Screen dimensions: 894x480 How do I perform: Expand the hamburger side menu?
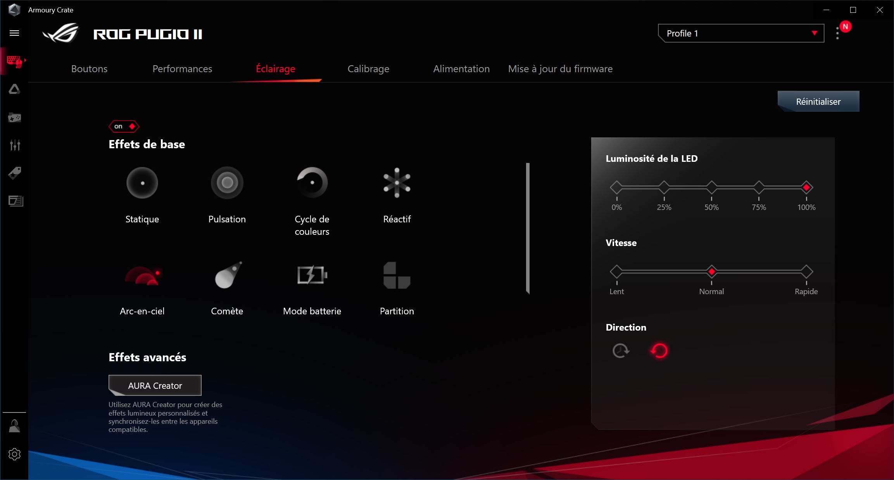coord(14,33)
